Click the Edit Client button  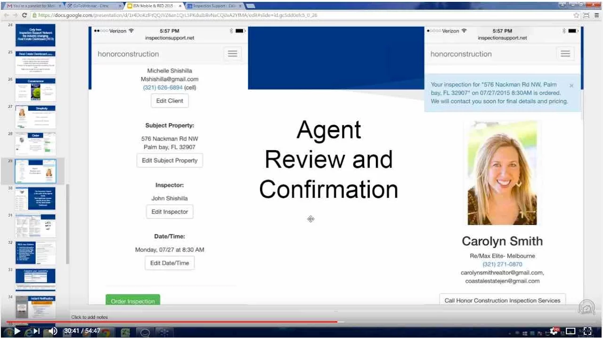pyautogui.click(x=170, y=101)
